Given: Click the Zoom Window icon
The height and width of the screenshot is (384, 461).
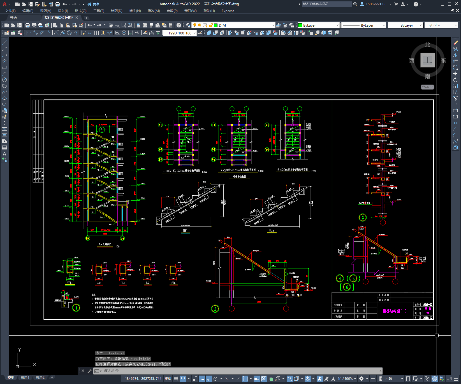Looking at the screenshot, I should pyautogui.click(x=124, y=25).
